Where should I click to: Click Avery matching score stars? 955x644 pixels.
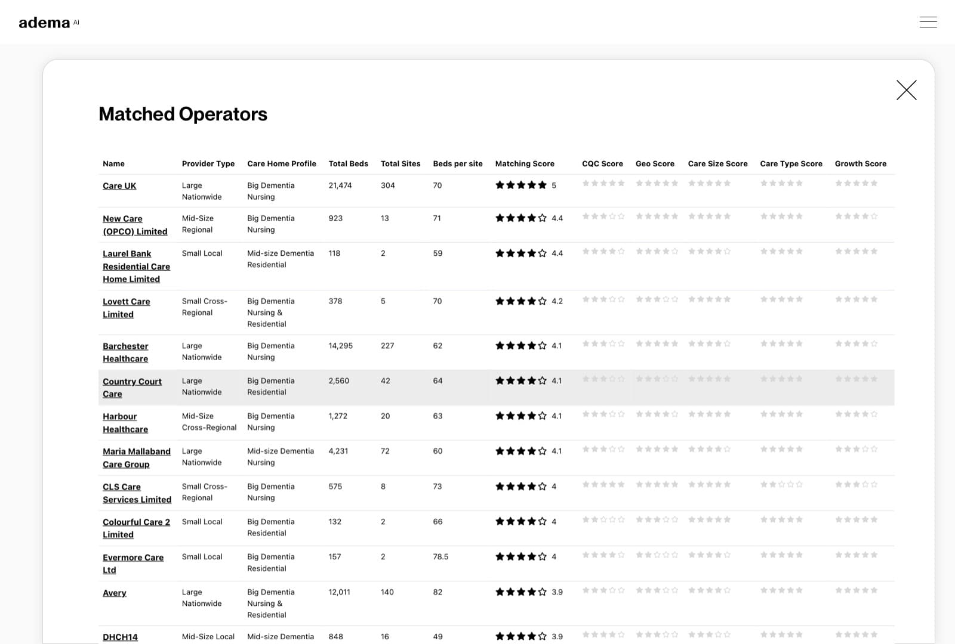coord(521,592)
